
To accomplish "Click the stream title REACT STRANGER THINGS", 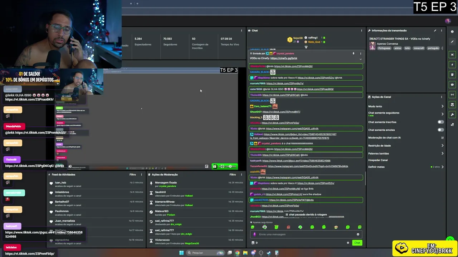I will 400,39.
